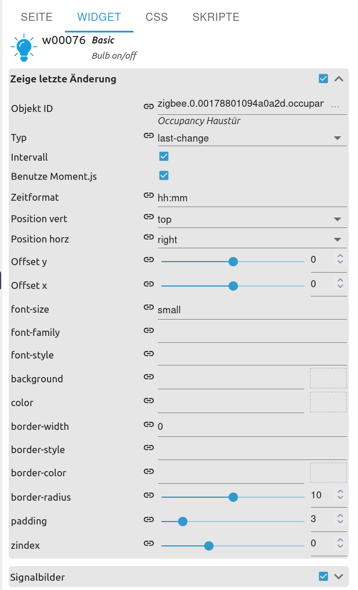Click the three-dots button to select Objekt ID
358x590 pixels.
click(x=335, y=106)
